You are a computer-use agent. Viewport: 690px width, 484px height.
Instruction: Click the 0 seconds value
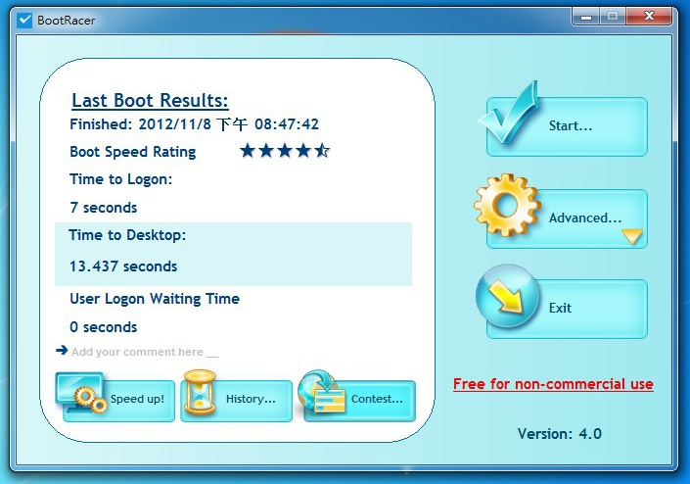pyautogui.click(x=104, y=327)
